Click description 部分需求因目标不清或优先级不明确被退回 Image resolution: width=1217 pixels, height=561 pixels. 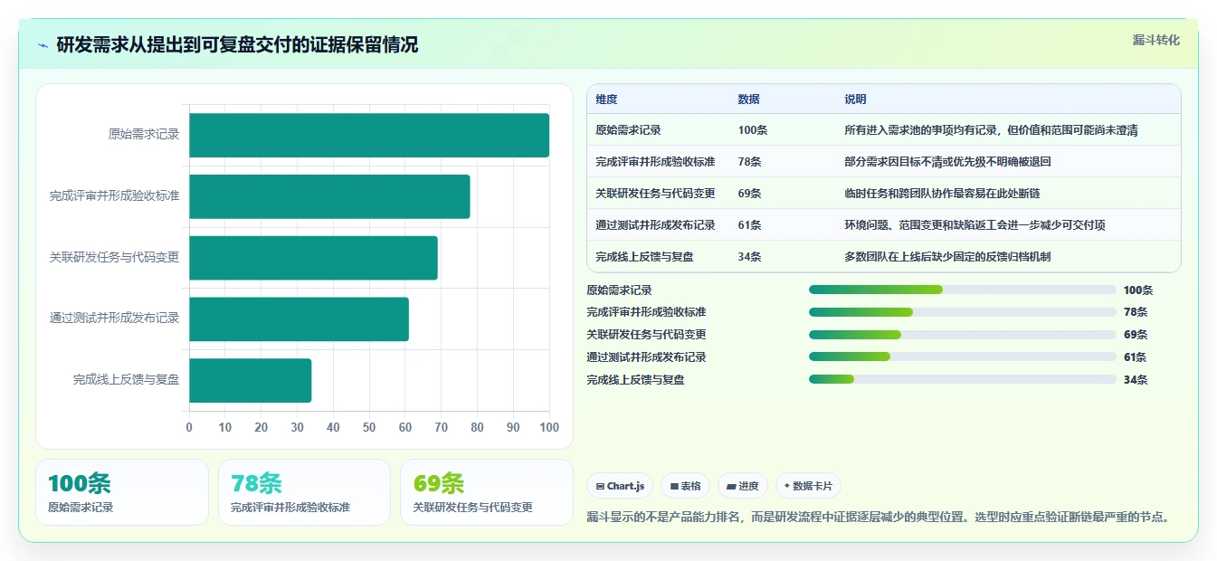pos(947,162)
